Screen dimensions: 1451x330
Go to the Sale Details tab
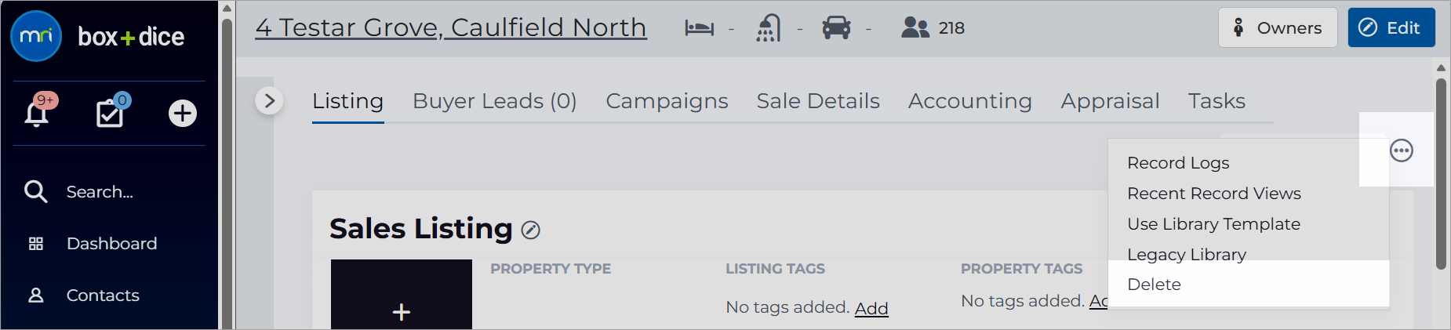pyautogui.click(x=818, y=101)
